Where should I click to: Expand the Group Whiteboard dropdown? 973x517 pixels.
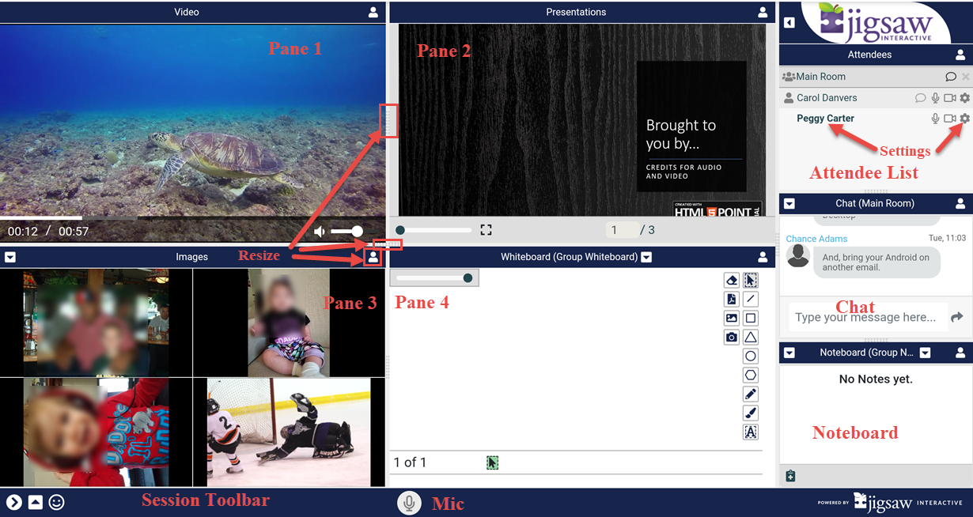point(646,257)
